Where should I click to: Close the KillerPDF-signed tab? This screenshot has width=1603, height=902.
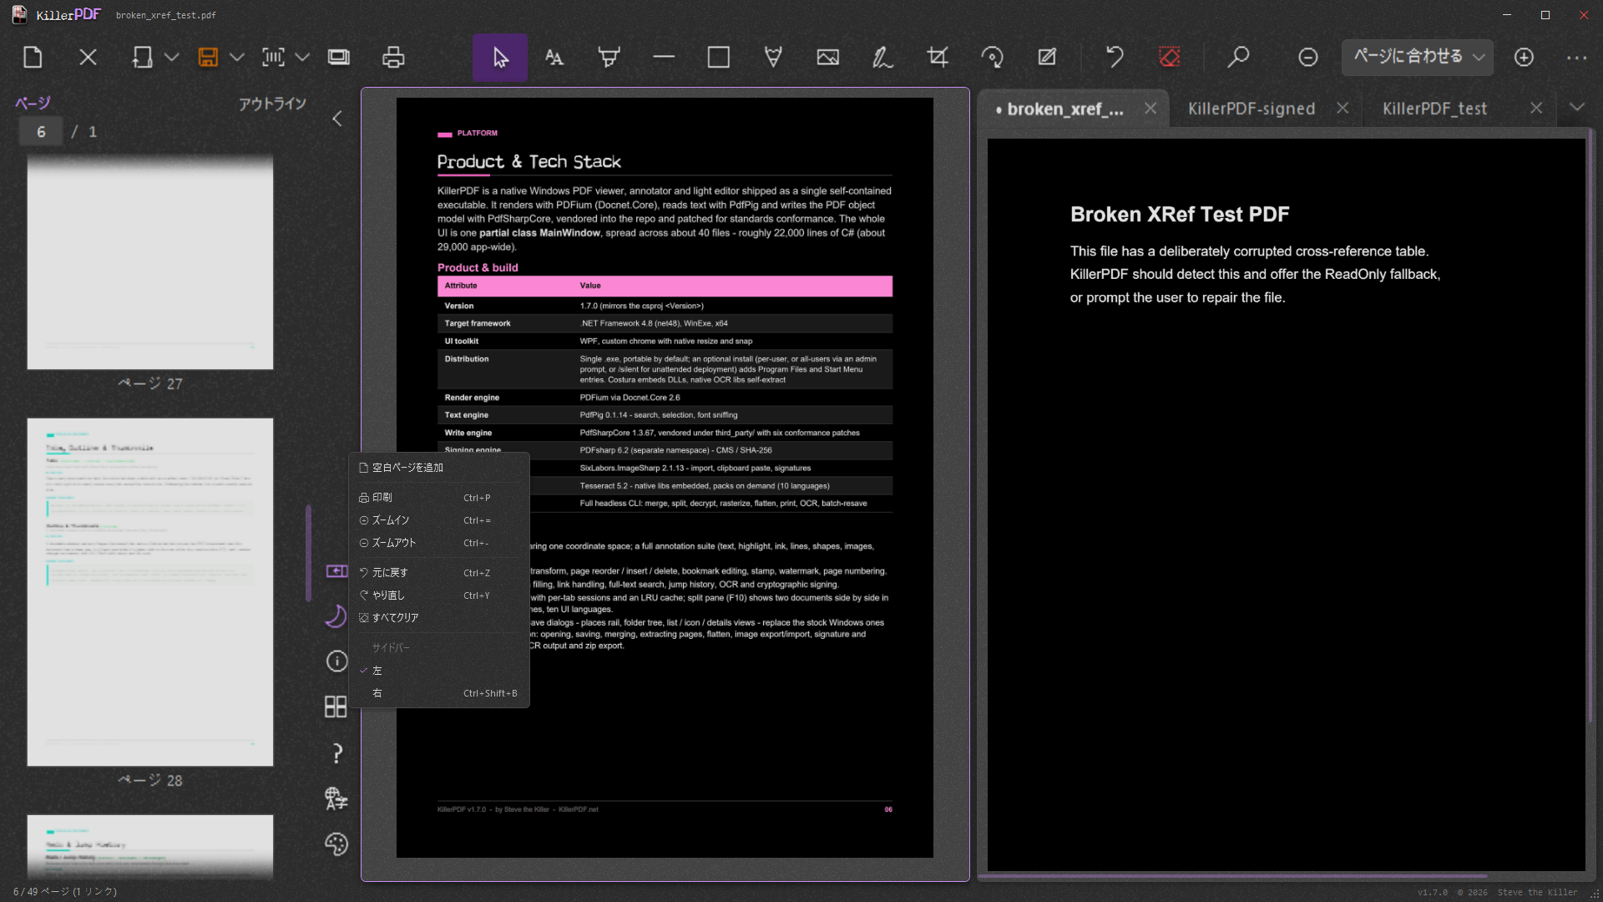coord(1343,109)
